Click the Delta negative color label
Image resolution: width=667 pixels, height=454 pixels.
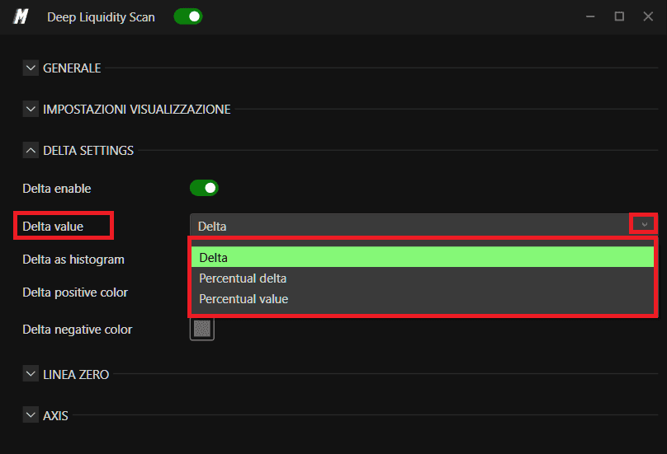click(x=78, y=330)
